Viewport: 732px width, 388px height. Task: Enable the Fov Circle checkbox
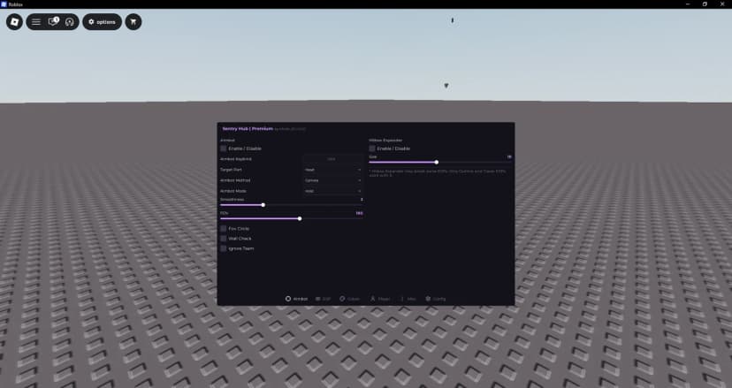[x=224, y=228]
